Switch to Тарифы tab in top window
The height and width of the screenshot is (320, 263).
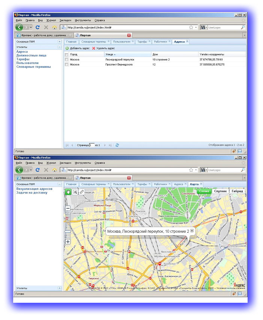[142, 42]
